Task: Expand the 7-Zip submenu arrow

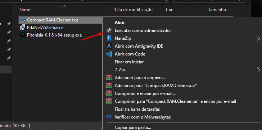Action: point(258,70)
